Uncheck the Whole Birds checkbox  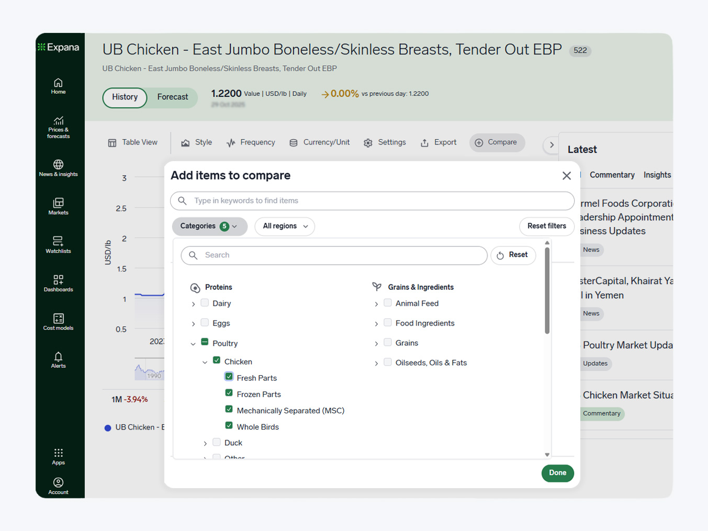point(229,425)
